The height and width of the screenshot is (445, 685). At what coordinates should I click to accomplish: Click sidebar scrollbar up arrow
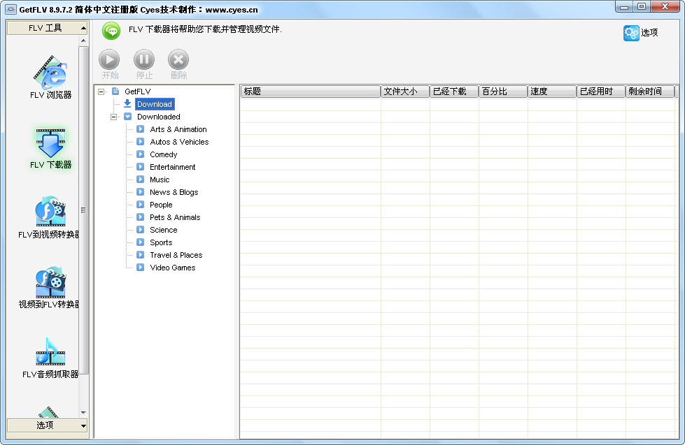pos(83,41)
